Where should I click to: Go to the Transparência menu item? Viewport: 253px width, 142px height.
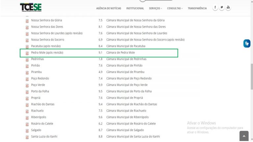[x=197, y=8]
